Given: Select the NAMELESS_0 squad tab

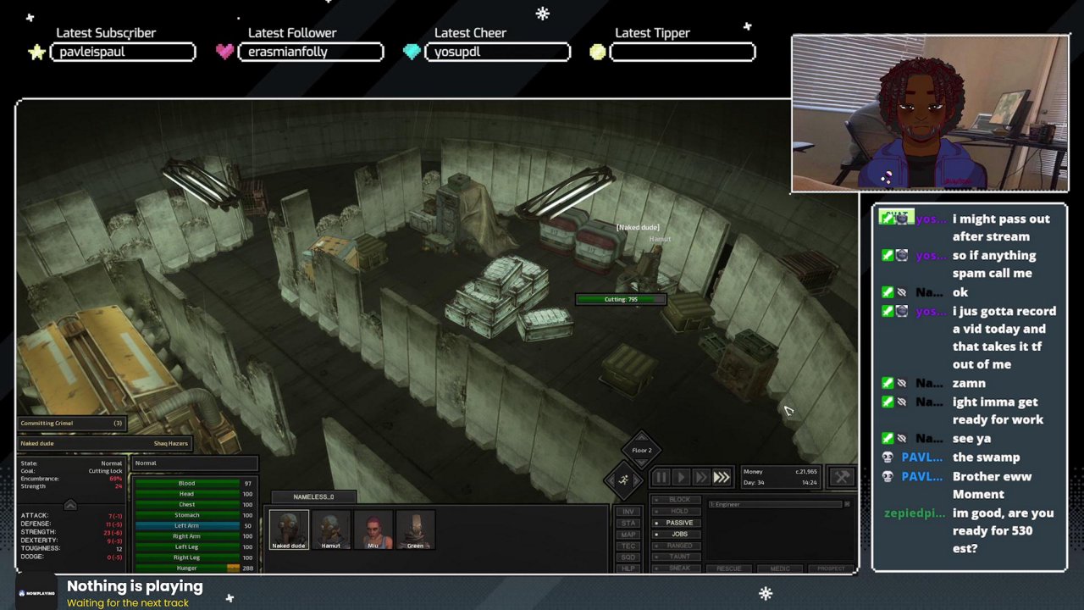Looking at the screenshot, I should point(313,497).
